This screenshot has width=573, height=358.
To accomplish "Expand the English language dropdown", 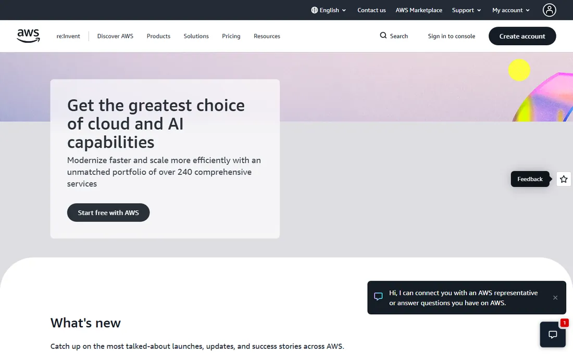I will tap(329, 10).
